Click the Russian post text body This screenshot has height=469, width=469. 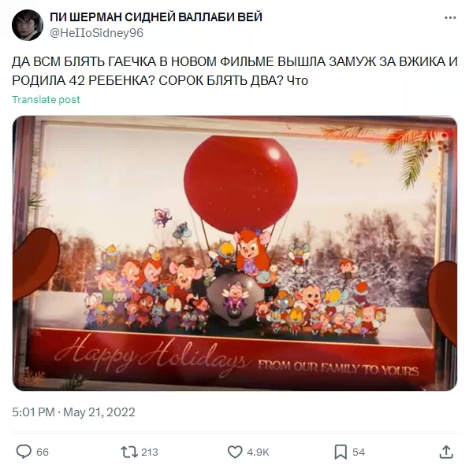tap(235, 71)
